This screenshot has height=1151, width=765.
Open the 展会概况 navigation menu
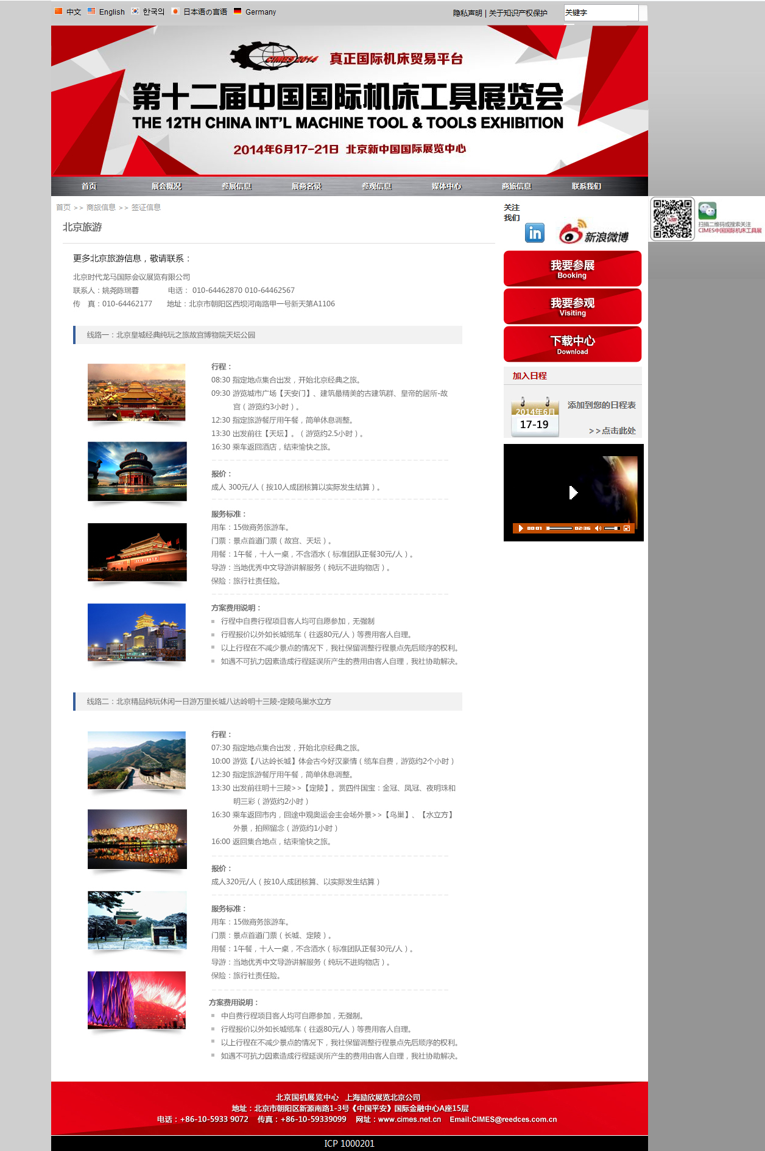[x=166, y=186]
